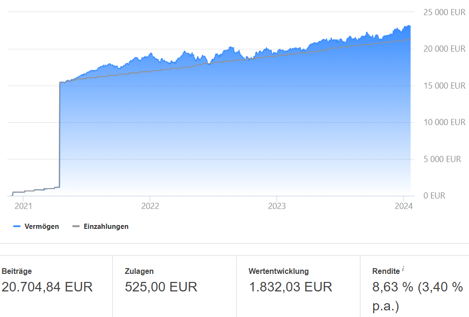The width and height of the screenshot is (469, 317).
Task: Select the 15 000 EUR axis label
Action: click(x=444, y=86)
